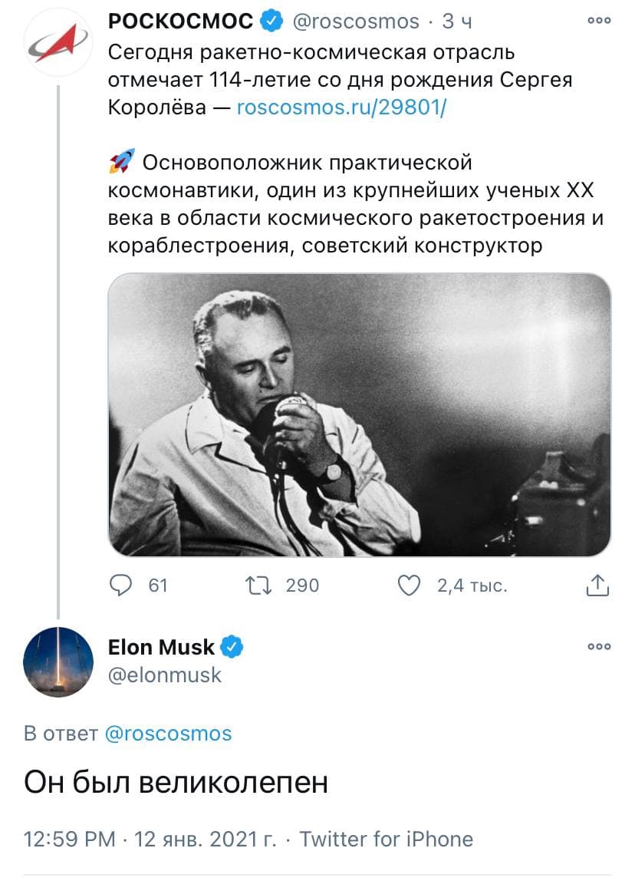
Task: Open the roscosmos.ru/29801/ link
Action: tap(341, 107)
